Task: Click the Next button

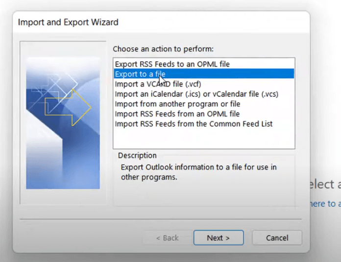Action: pos(218,238)
